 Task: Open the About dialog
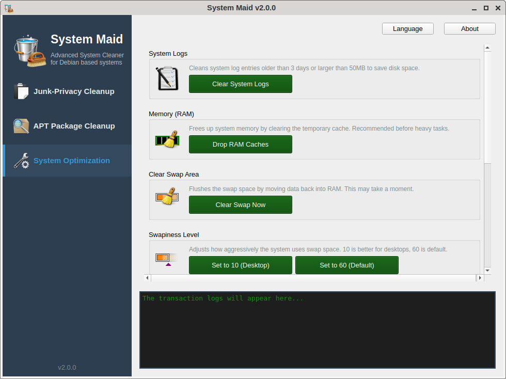click(x=470, y=29)
